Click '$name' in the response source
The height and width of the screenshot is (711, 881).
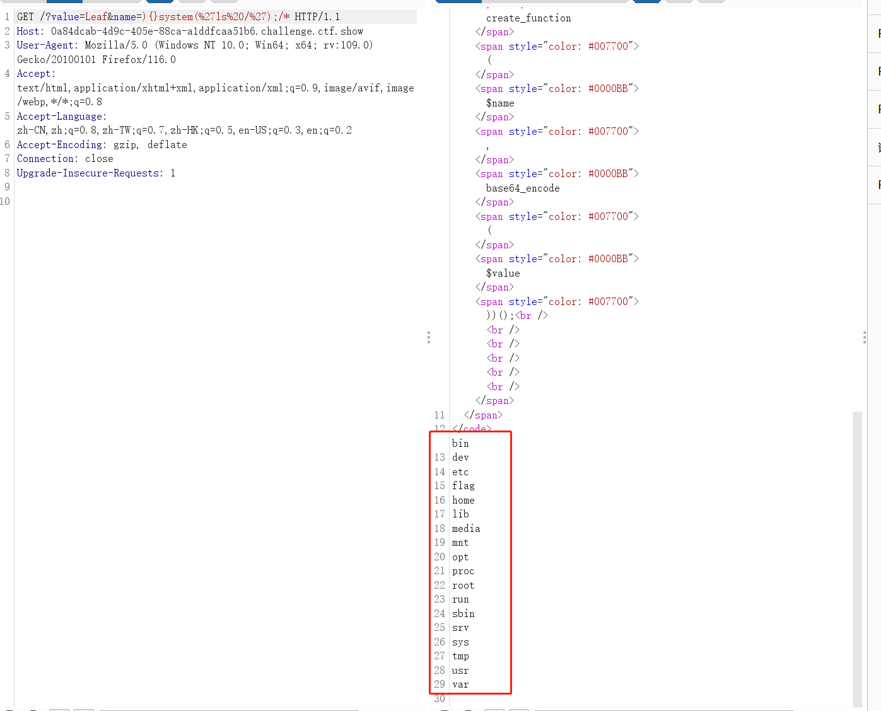(x=500, y=103)
